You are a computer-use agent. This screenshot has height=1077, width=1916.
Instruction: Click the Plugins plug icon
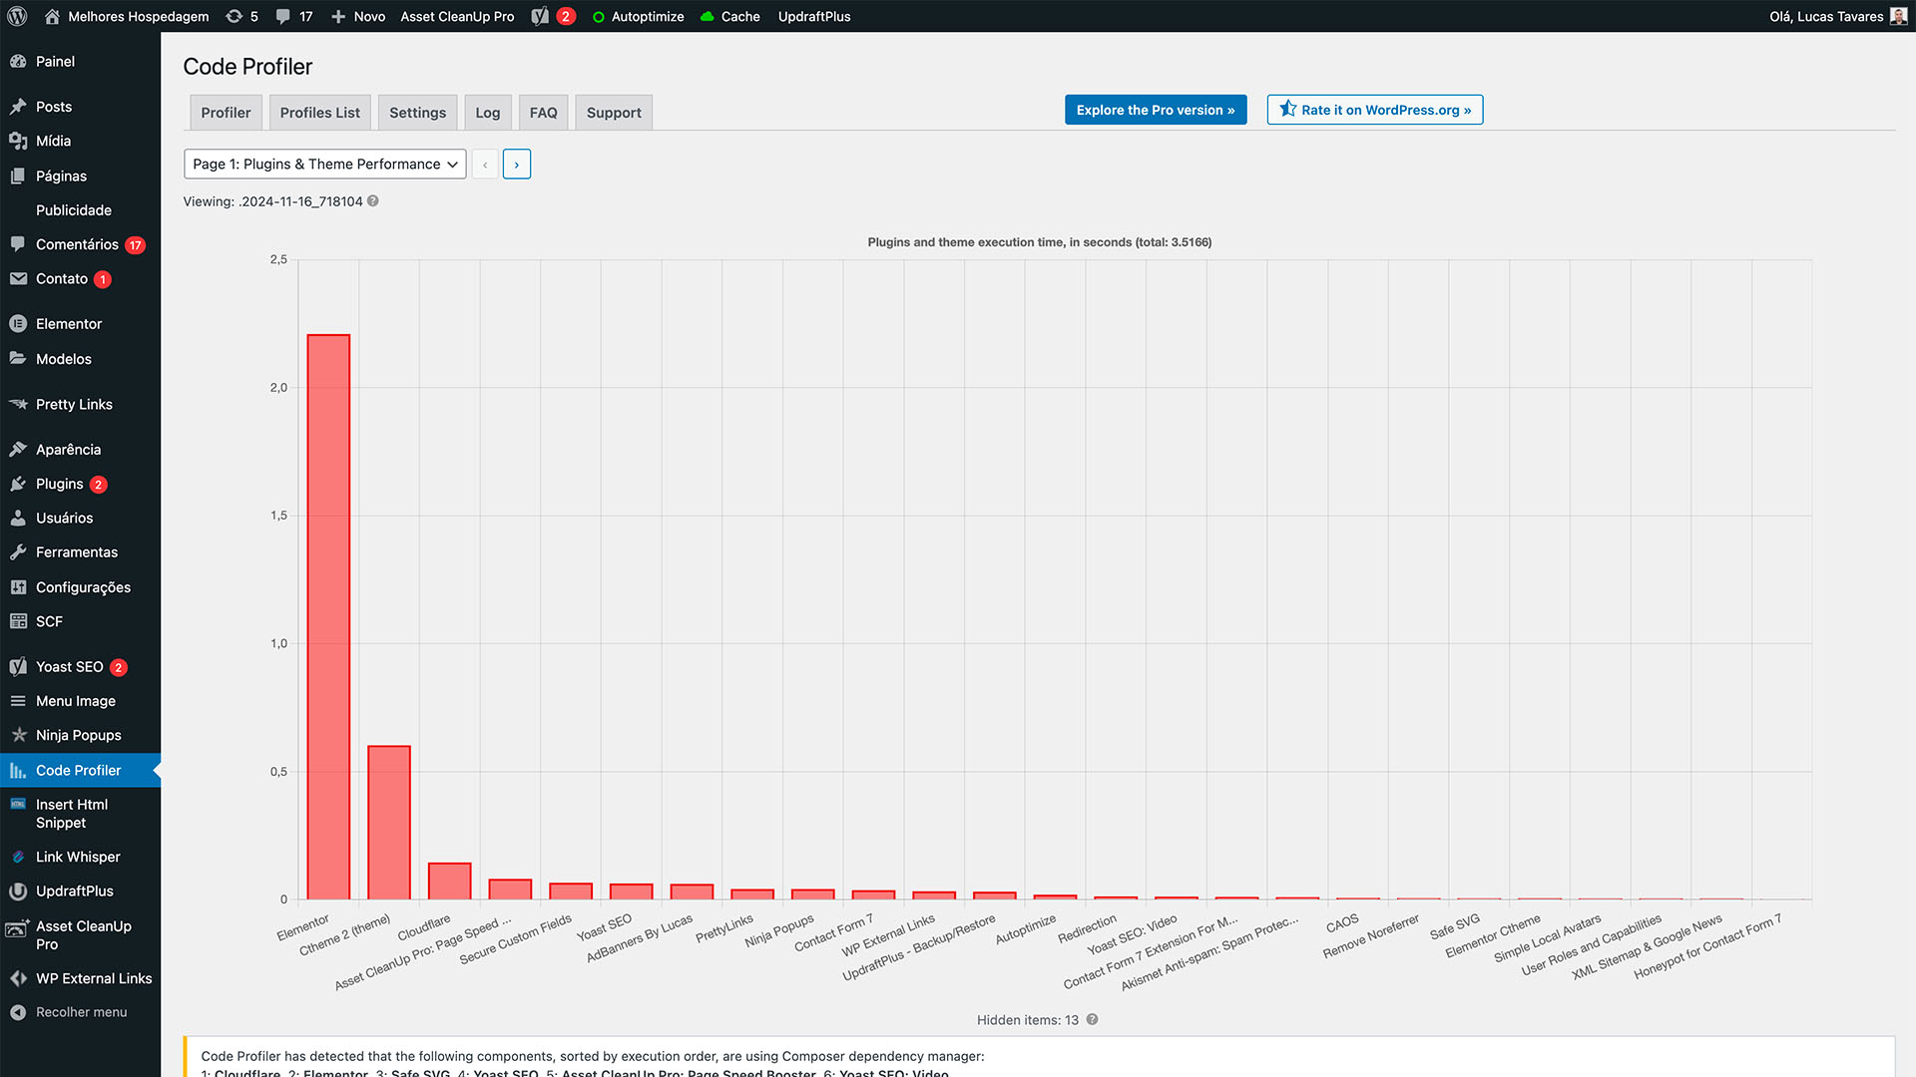(x=18, y=484)
